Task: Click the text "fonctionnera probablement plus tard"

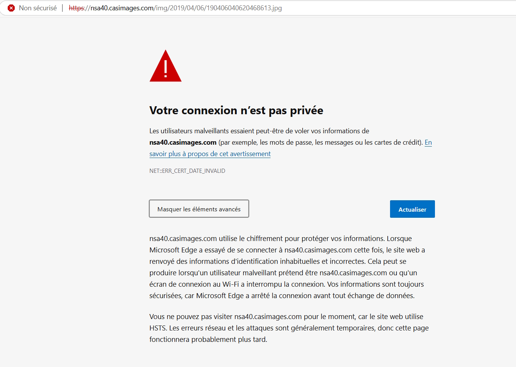Action: click(208, 340)
